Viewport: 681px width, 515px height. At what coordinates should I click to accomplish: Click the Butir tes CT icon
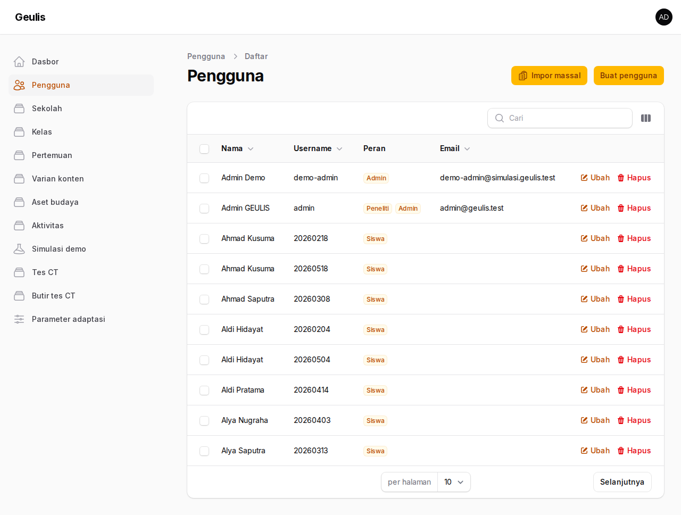[x=19, y=296]
